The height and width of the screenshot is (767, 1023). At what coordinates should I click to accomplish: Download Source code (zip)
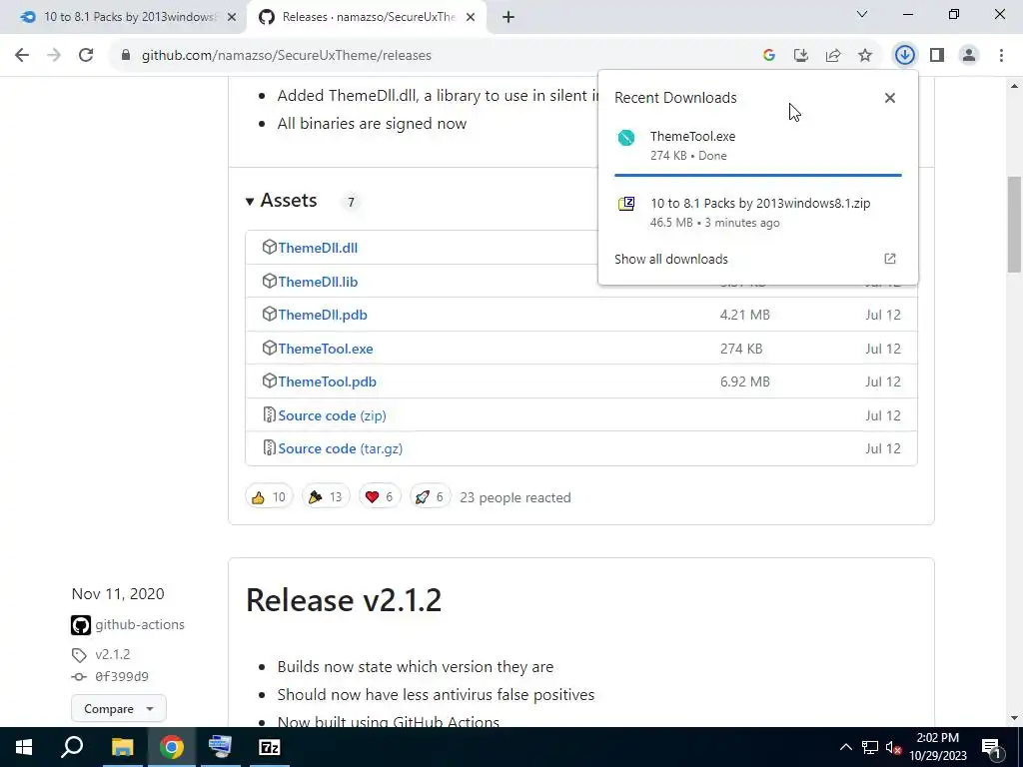click(x=332, y=416)
